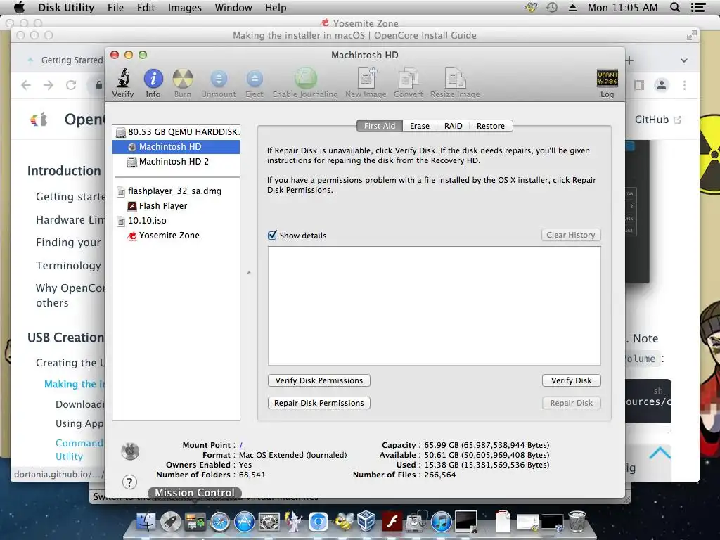This screenshot has width=720, height=540.
Task: Select flashplayer_32_sa.dmg in sidebar
Action: (176, 191)
